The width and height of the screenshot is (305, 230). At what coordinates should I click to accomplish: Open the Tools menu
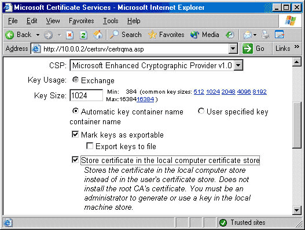click(111, 21)
